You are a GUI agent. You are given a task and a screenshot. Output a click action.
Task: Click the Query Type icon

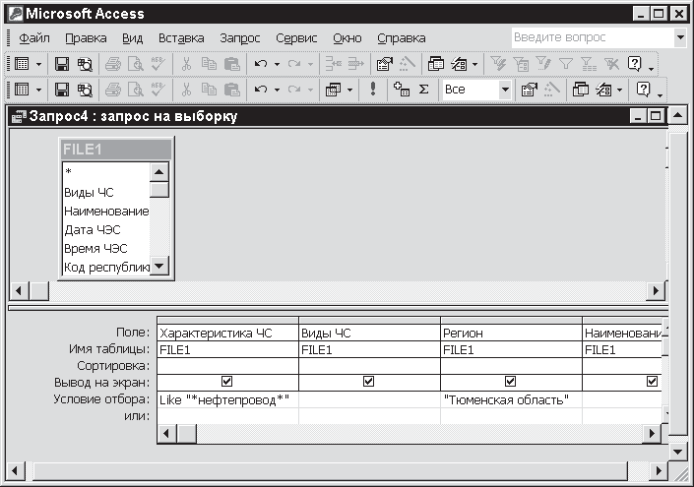333,90
